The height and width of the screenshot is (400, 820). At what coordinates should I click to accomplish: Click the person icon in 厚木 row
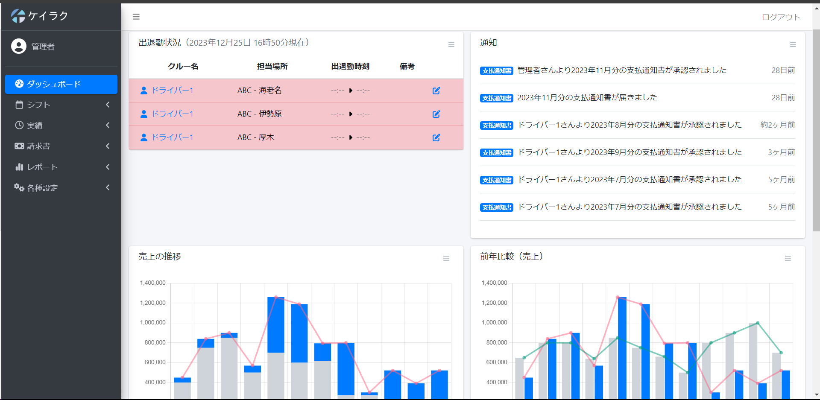click(x=144, y=137)
